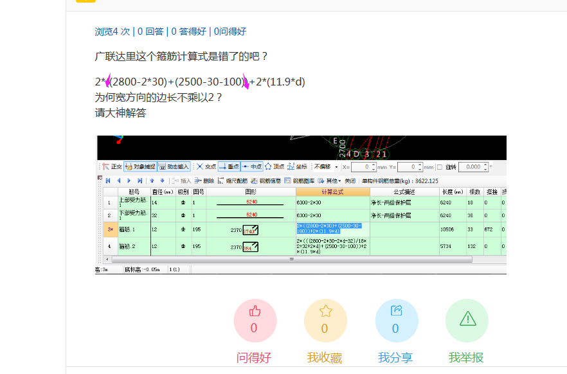Screen dimensions: 567x374
Task: Go to last record in rebar table
Action: (139, 181)
